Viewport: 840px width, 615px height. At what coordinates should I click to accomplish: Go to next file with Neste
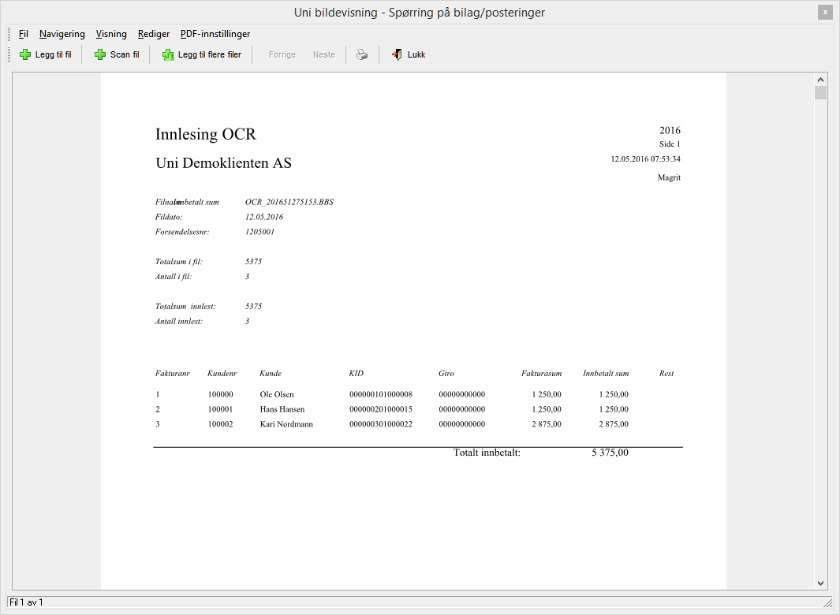click(x=323, y=54)
